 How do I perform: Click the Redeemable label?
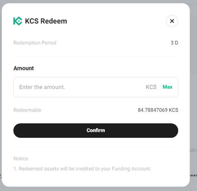click(27, 110)
